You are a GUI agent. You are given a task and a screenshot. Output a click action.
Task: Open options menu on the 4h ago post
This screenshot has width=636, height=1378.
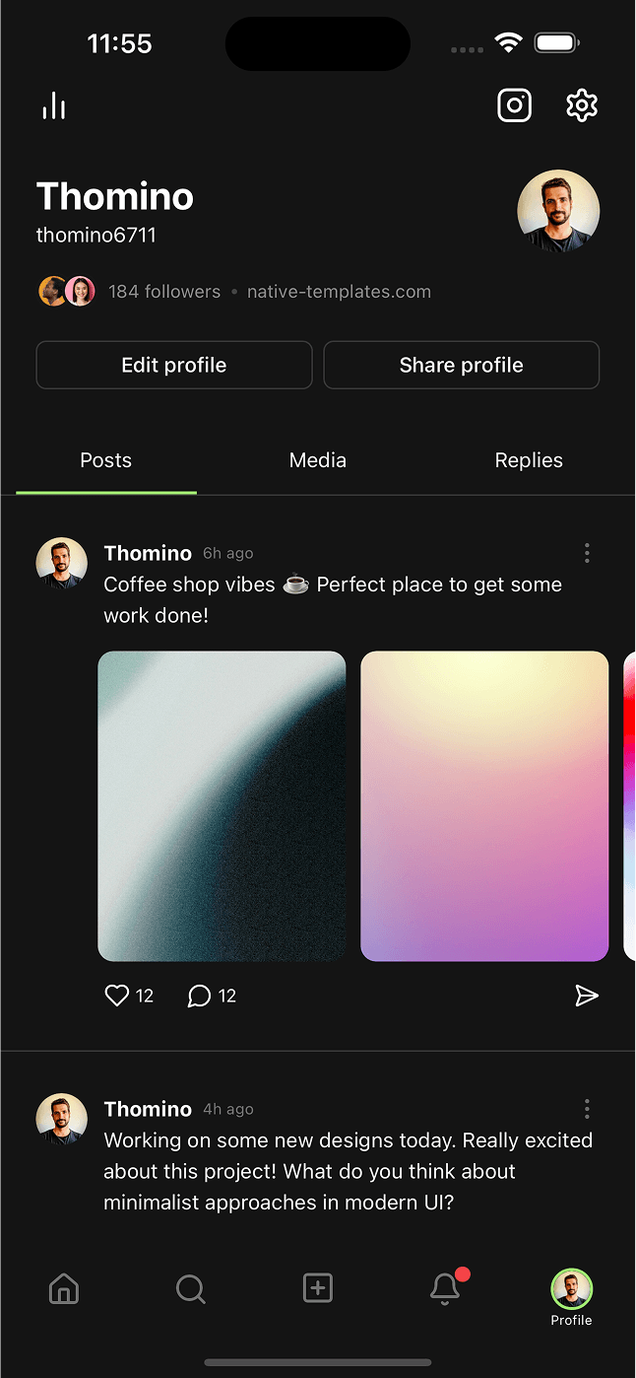(x=587, y=1109)
